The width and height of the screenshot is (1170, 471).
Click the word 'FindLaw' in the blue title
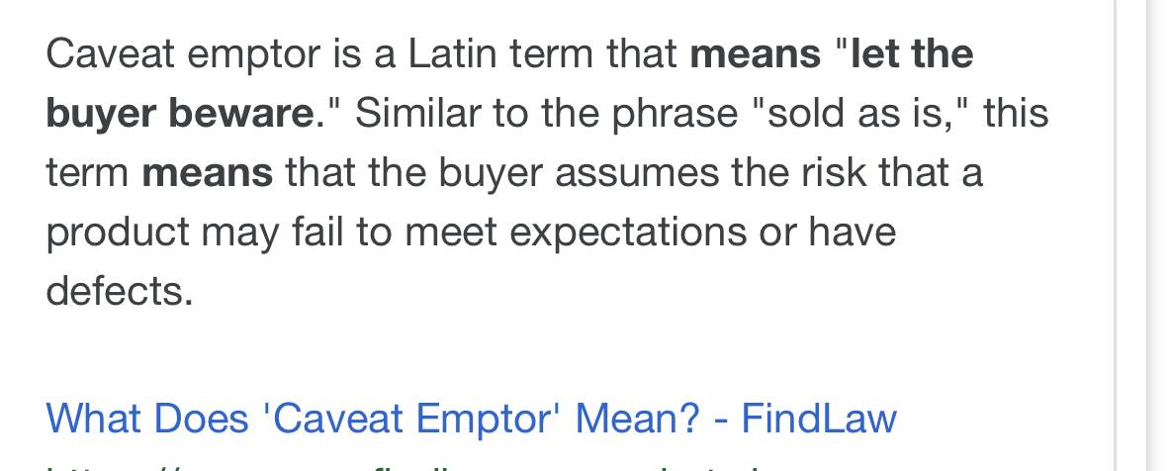click(818, 418)
